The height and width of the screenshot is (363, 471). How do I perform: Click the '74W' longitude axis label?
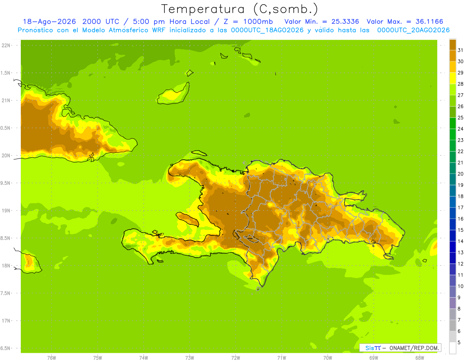143,358
